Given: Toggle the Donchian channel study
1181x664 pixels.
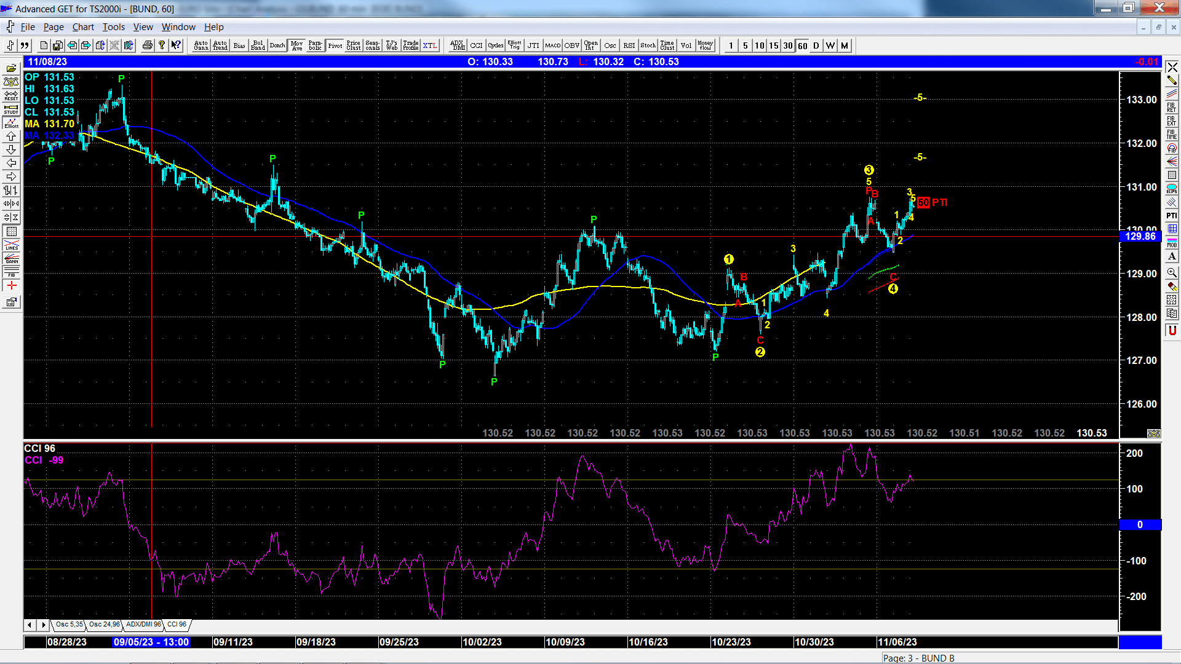Looking at the screenshot, I should pyautogui.click(x=277, y=45).
